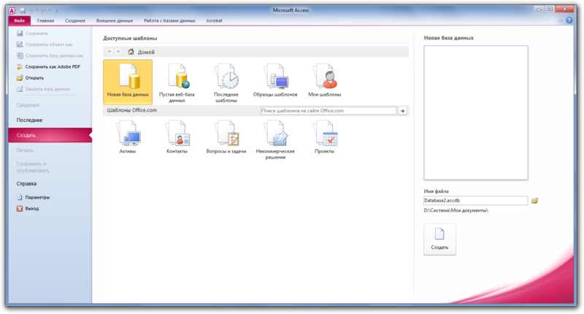Viewport: 584px width, 314px height.
Task: Click Сохранить базу данных как
Action: tap(50, 56)
